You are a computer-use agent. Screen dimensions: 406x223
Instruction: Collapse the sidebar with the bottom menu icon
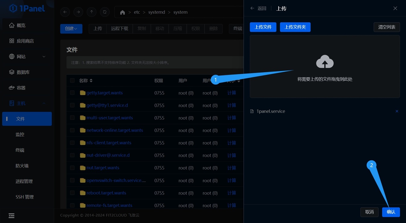pos(11,216)
